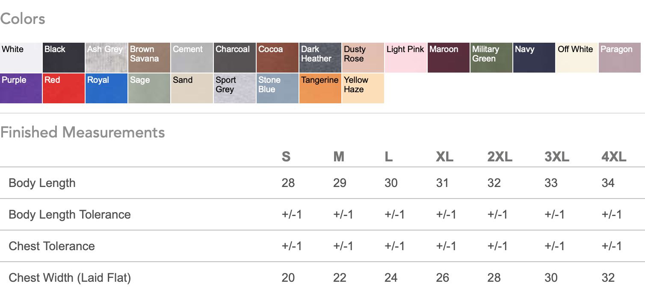Image resolution: width=645 pixels, height=292 pixels.
Task: Pick the Purple swatch
Action: [x=21, y=88]
